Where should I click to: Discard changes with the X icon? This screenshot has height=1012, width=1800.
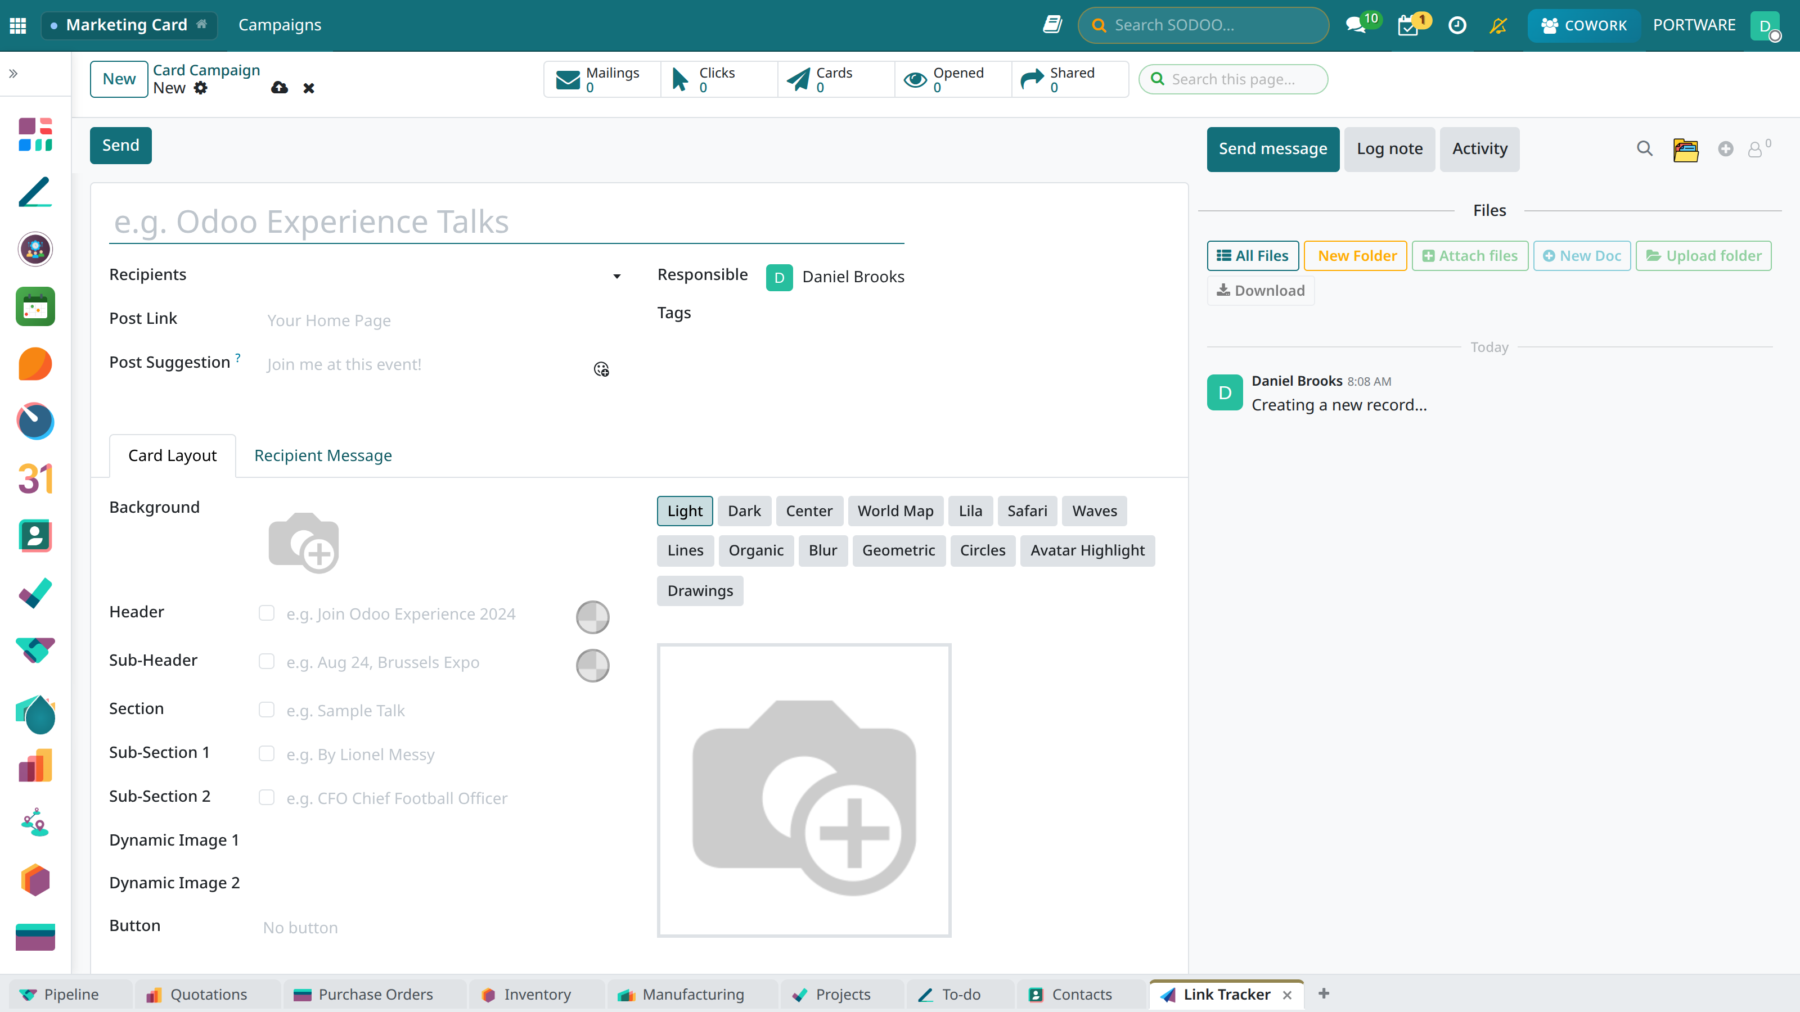point(309,88)
